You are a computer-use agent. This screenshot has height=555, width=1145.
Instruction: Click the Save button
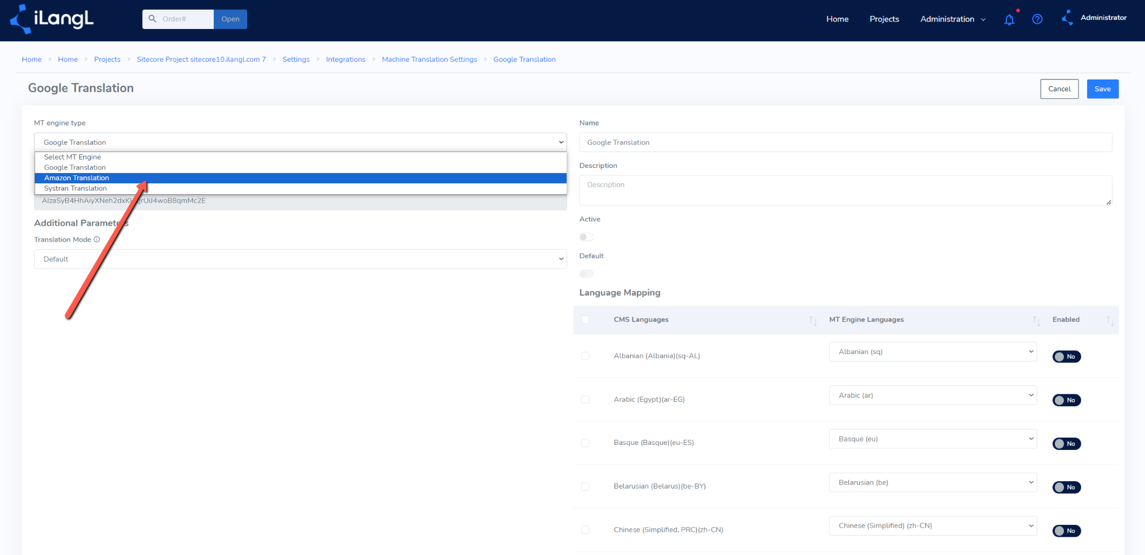1102,89
